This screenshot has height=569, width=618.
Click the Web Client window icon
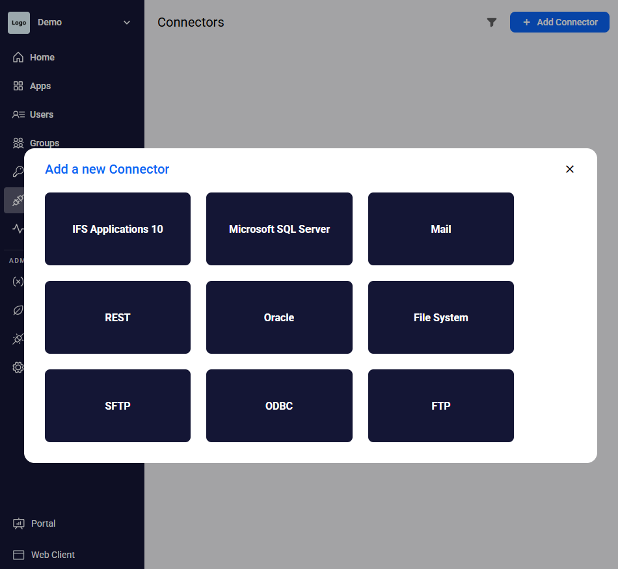point(18,555)
